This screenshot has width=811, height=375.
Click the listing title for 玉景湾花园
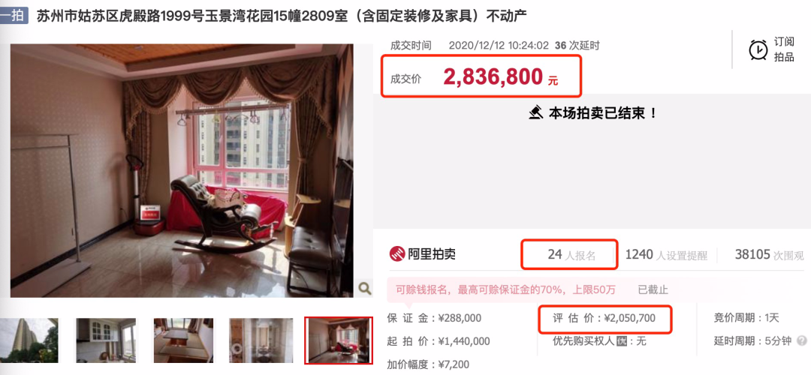click(282, 16)
